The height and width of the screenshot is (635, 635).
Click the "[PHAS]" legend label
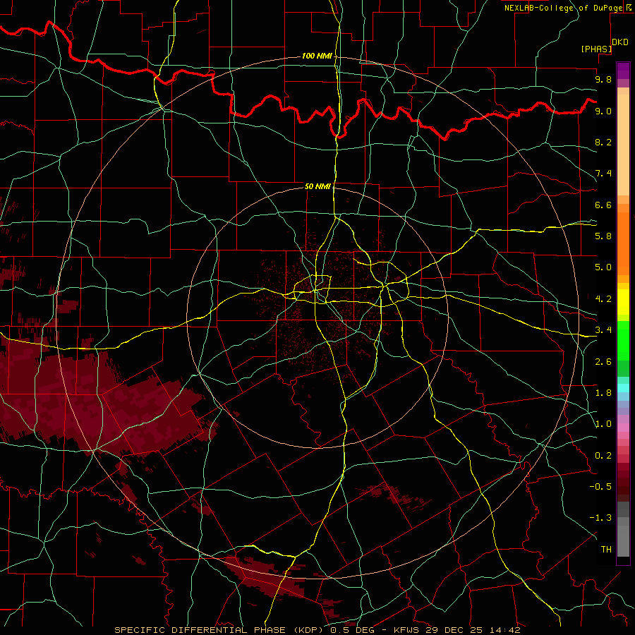point(596,49)
